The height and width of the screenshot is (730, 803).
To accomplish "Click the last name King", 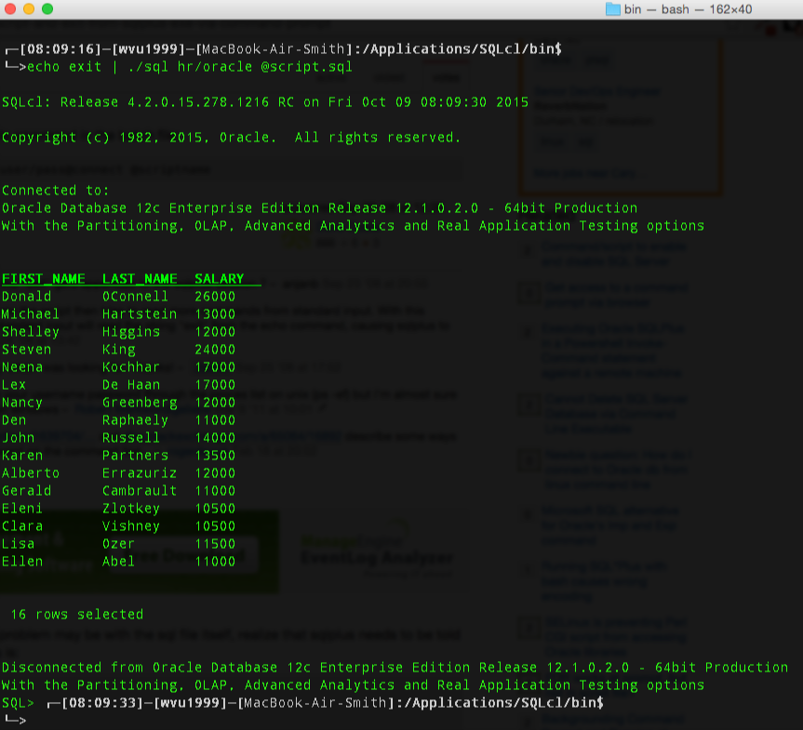I will click(119, 350).
